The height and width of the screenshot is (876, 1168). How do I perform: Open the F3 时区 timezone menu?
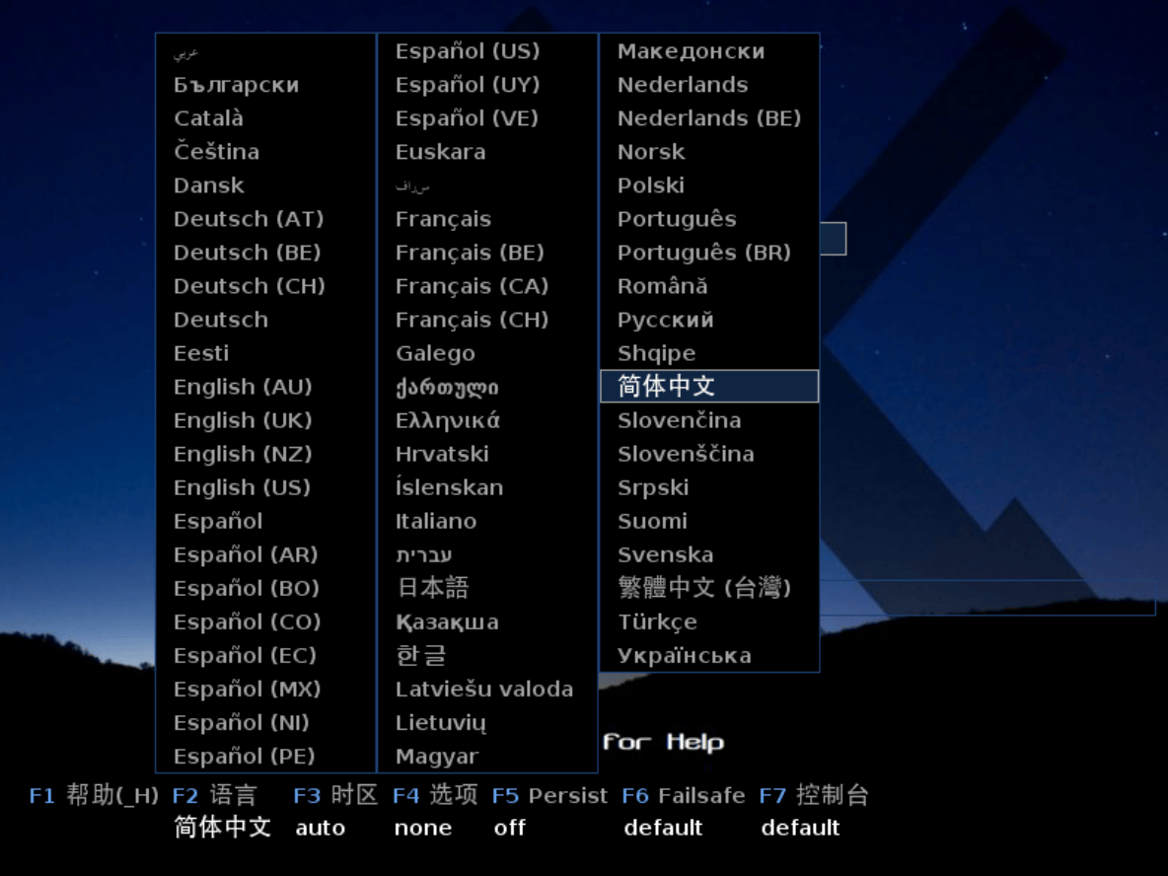tap(335, 795)
